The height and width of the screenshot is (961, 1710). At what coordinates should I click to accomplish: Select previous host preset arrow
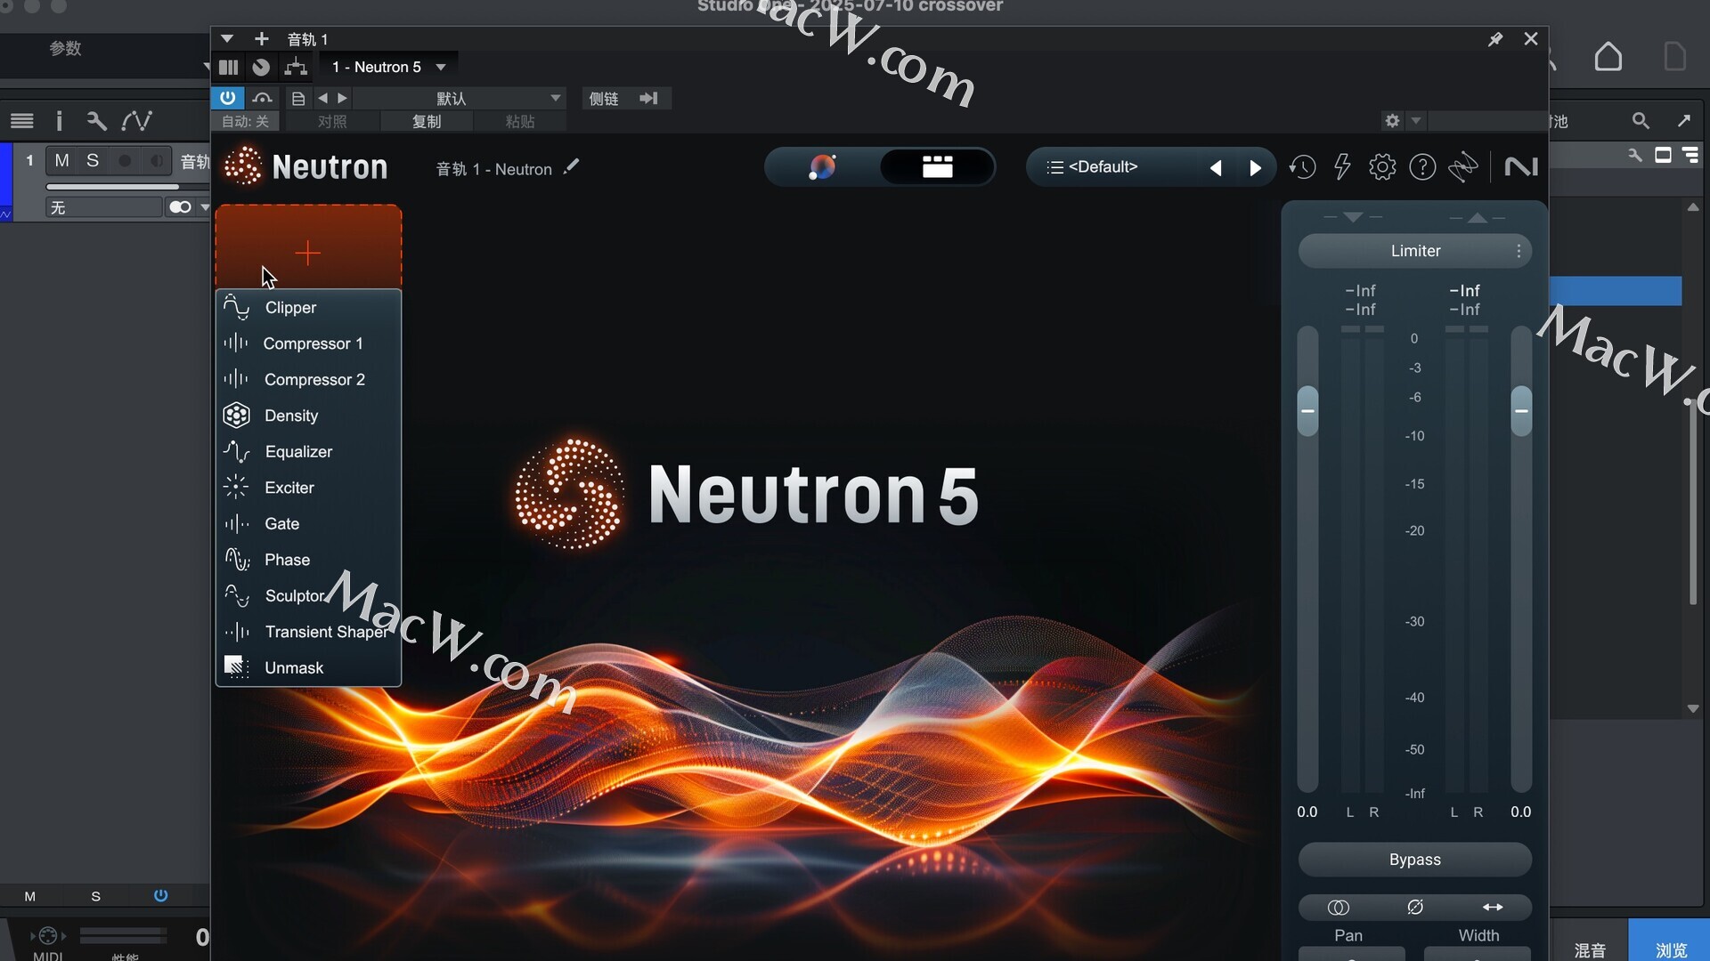coord(322,98)
